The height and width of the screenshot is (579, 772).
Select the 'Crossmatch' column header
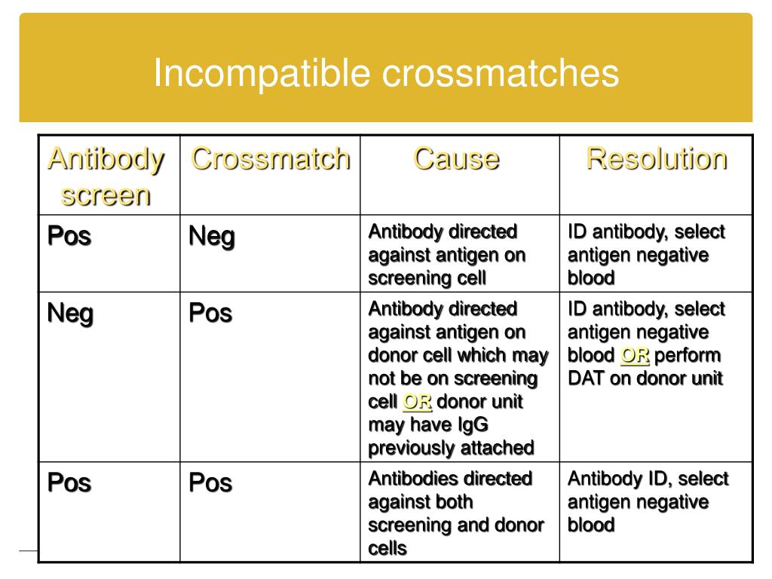click(x=271, y=158)
